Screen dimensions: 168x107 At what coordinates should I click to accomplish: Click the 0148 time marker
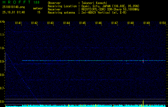(131, 23)
